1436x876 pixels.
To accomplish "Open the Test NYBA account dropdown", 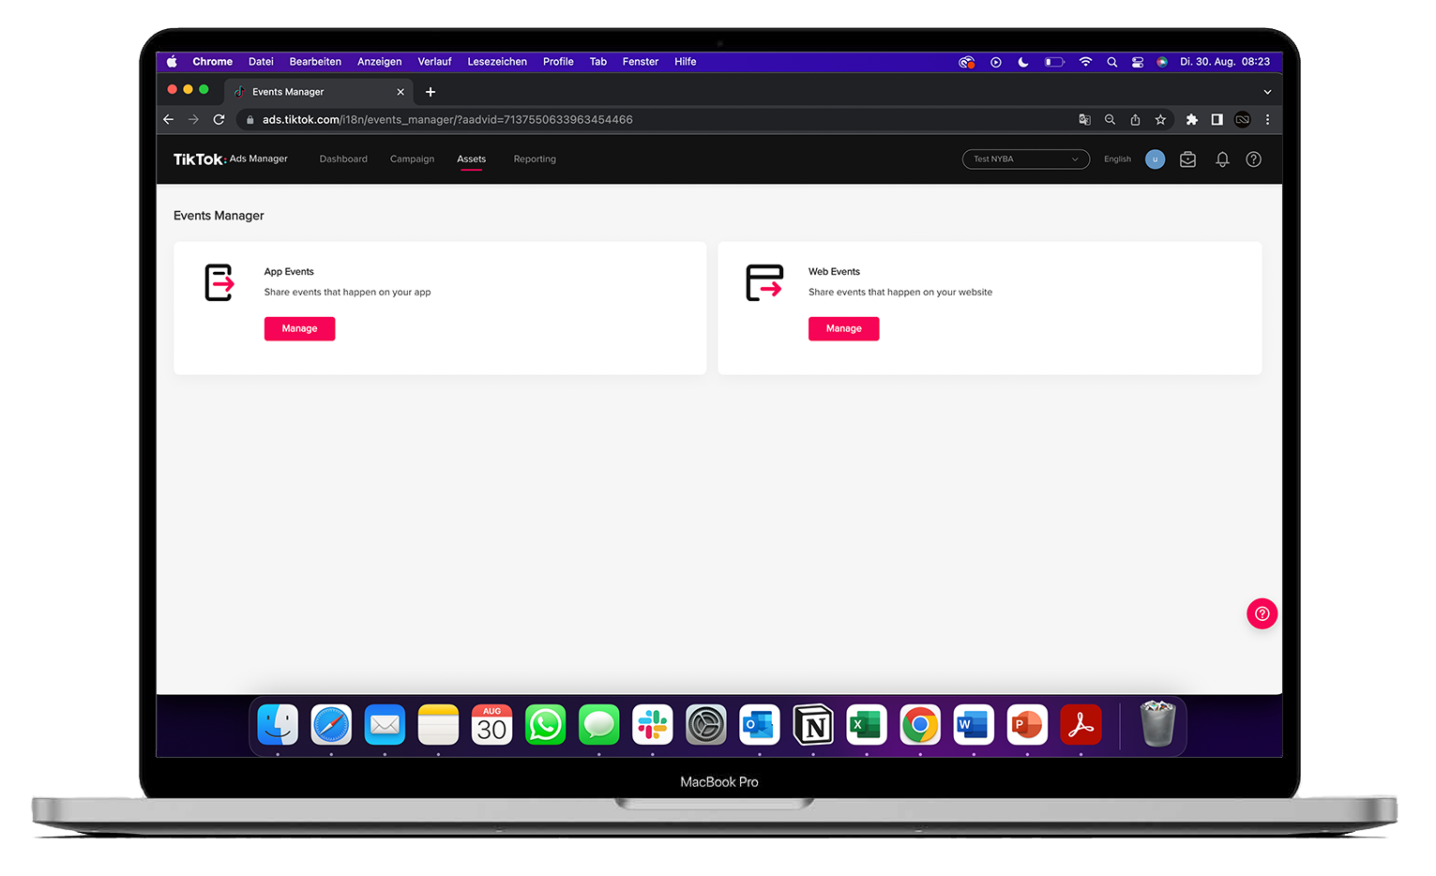I will (1025, 159).
